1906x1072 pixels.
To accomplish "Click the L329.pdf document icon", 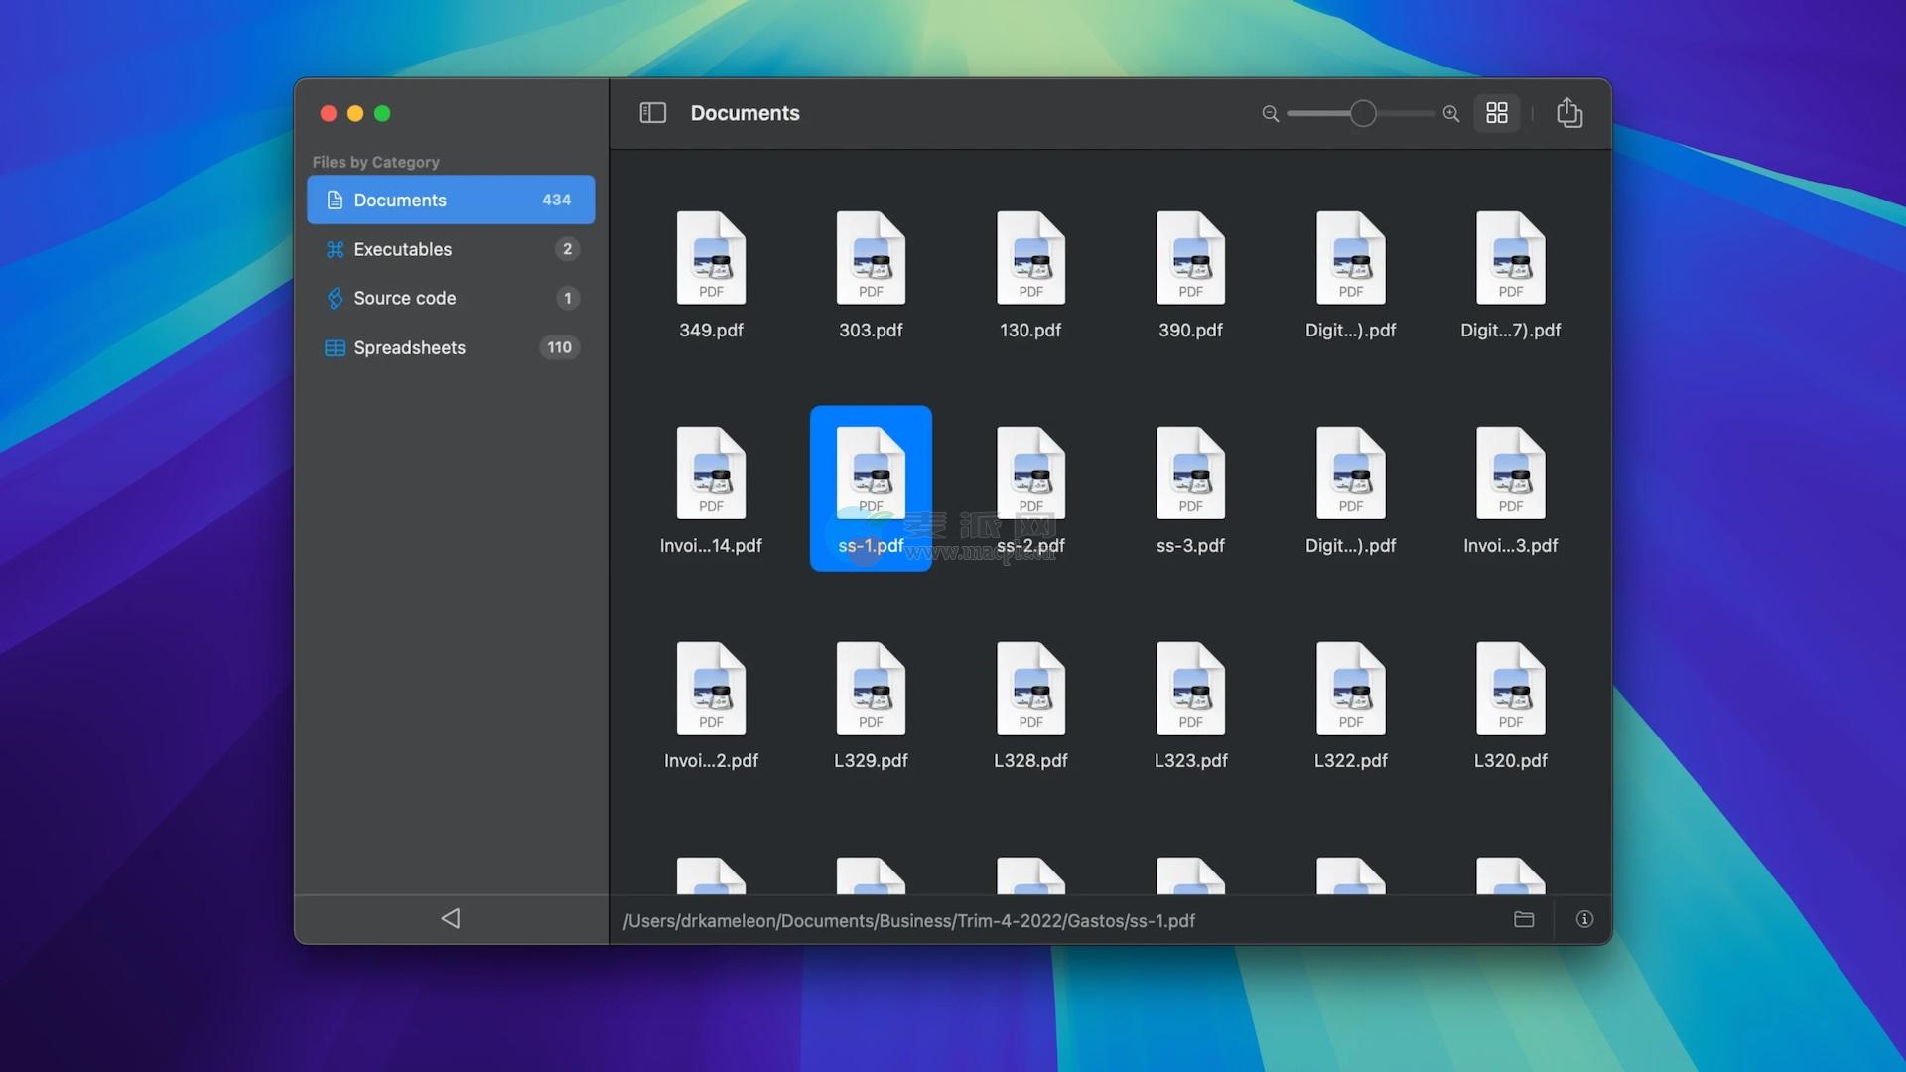I will [871, 689].
